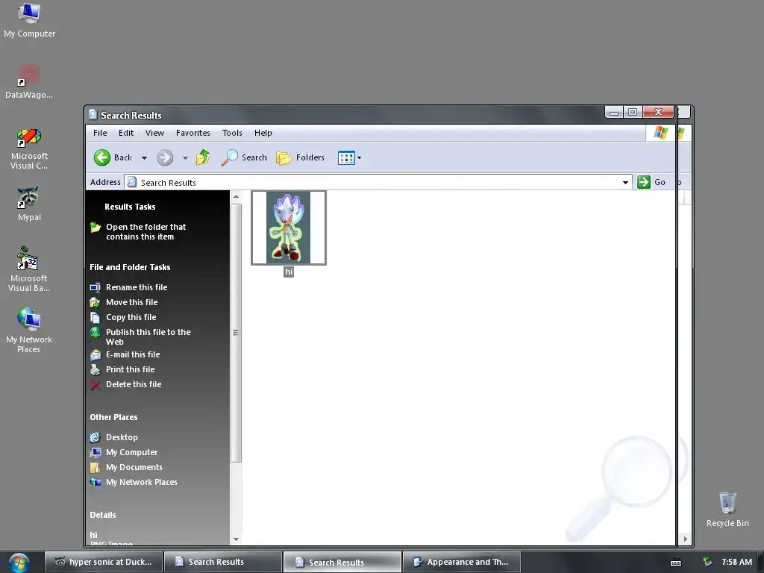Switch to hyper sonic at Duck taskbar item
The height and width of the screenshot is (573, 764).
pos(103,562)
